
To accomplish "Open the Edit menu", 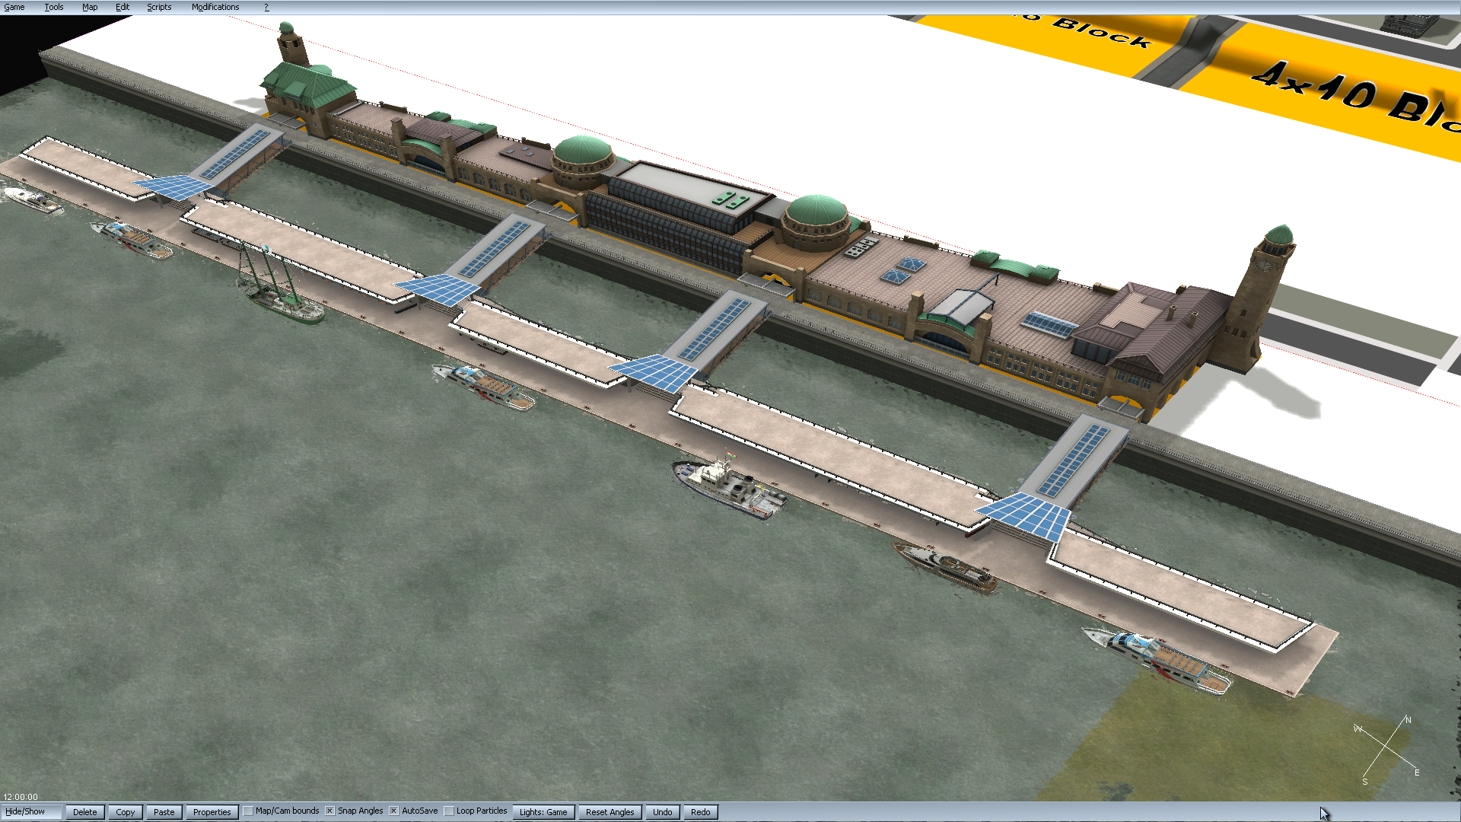I will (x=123, y=7).
